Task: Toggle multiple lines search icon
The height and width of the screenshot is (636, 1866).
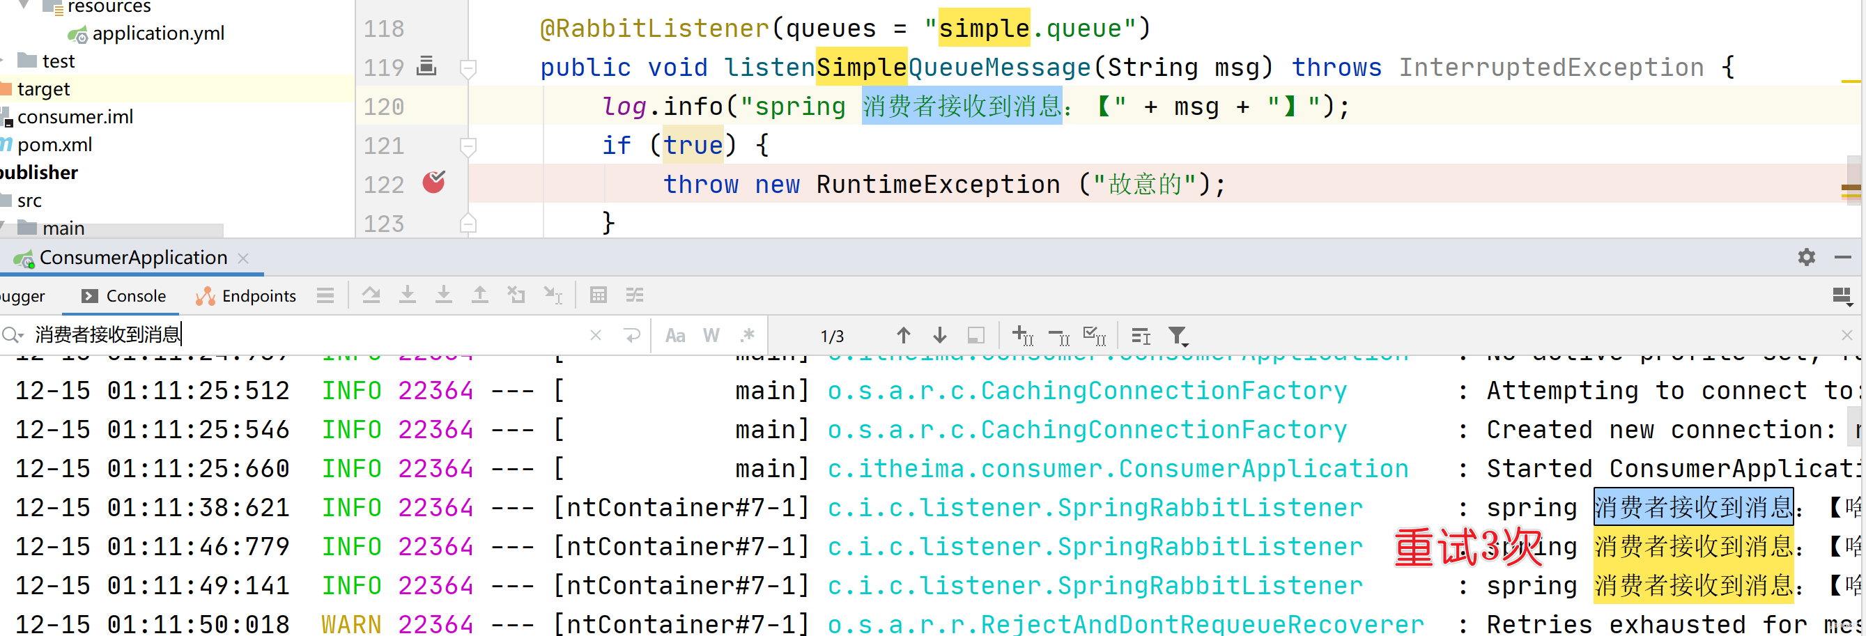Action: click(1141, 335)
